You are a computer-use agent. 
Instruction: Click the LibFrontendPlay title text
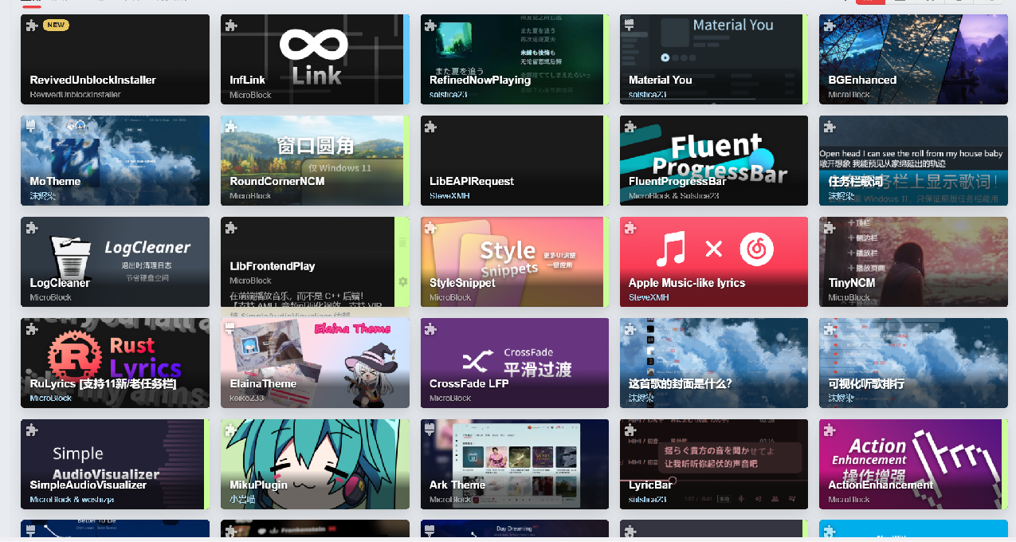pyautogui.click(x=273, y=266)
